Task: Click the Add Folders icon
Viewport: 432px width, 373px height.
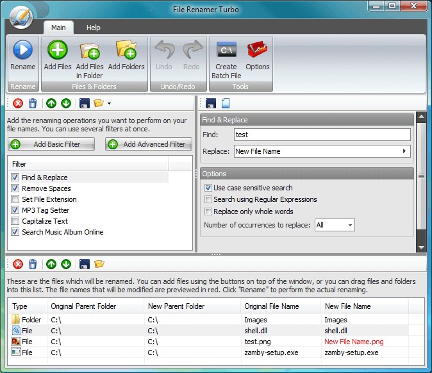Action: pyautogui.click(x=126, y=50)
